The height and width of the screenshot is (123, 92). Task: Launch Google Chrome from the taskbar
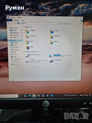38,96
